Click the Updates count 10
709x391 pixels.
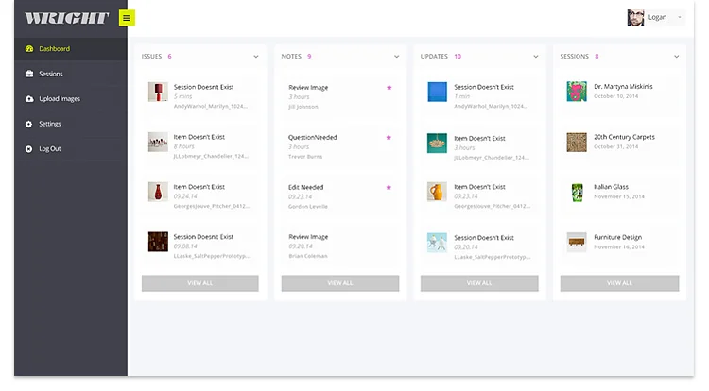tap(458, 57)
